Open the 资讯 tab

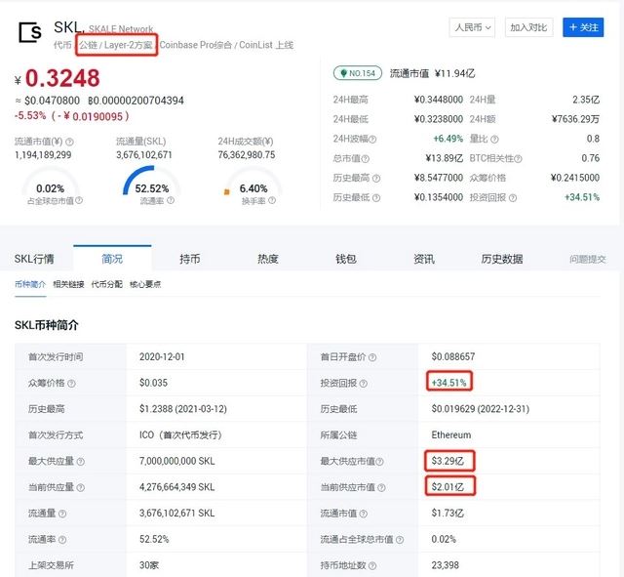tap(424, 259)
